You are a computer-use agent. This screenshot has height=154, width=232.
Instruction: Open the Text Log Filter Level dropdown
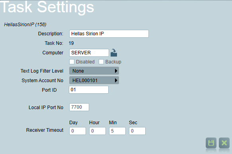[94, 71]
